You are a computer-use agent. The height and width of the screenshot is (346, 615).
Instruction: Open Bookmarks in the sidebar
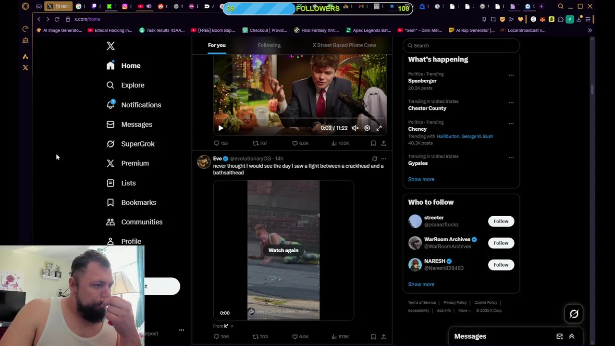[x=131, y=202]
